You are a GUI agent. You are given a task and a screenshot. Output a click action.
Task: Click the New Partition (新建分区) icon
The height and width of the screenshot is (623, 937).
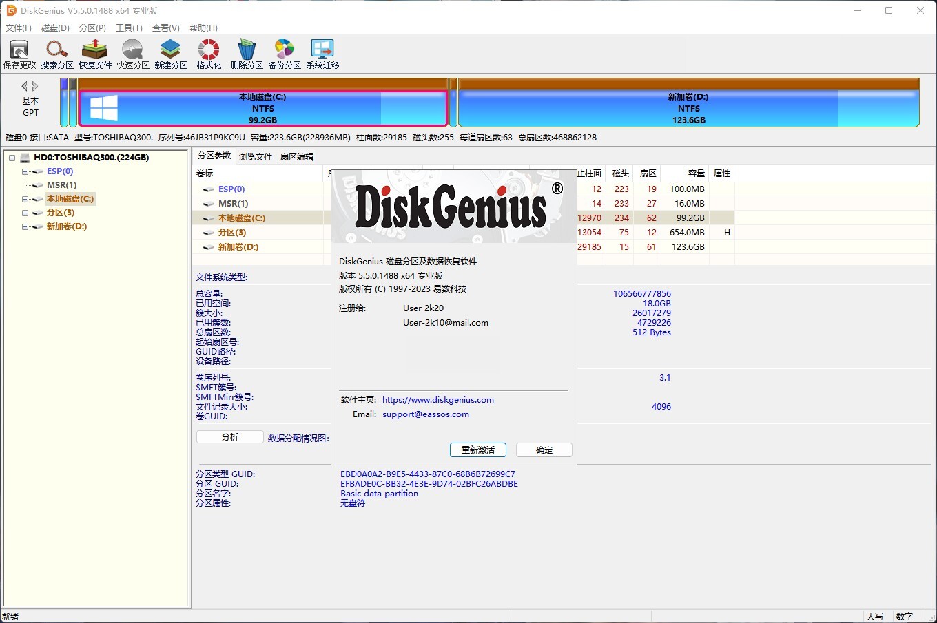pos(171,54)
